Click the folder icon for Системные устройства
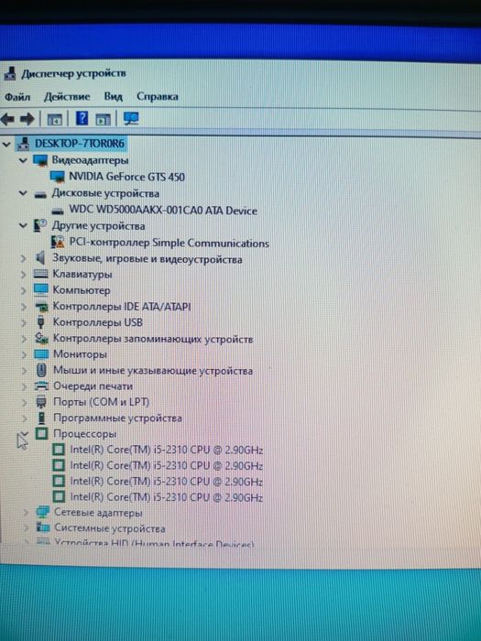481x641 pixels. (42, 527)
